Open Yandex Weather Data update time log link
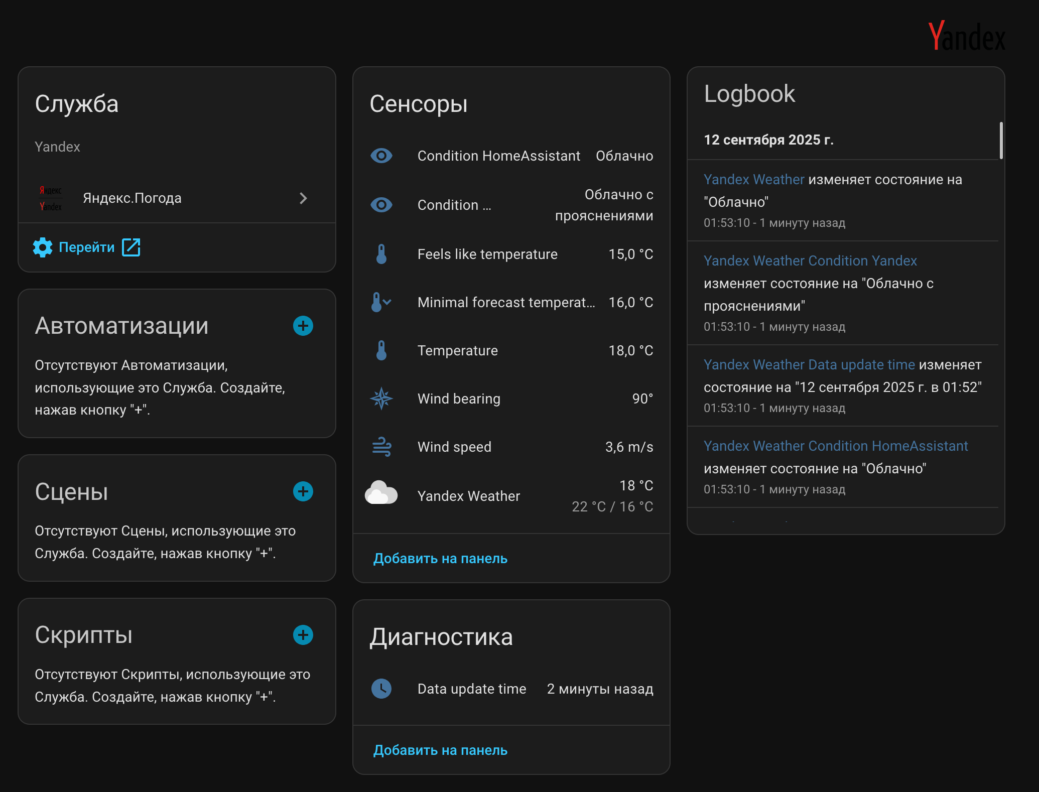Screen dimensions: 1039x792 coord(809,365)
